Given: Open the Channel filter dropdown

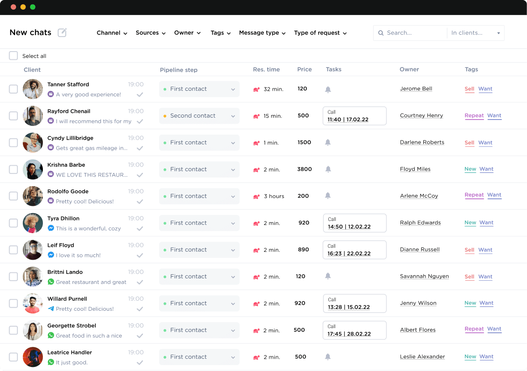Looking at the screenshot, I should pyautogui.click(x=111, y=33).
